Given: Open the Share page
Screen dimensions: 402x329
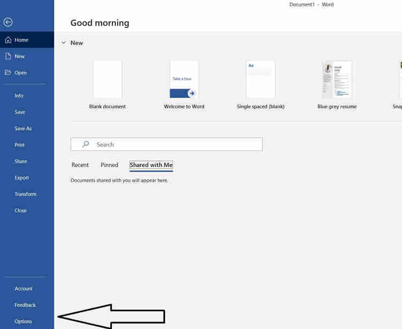Looking at the screenshot, I should click(x=21, y=161).
